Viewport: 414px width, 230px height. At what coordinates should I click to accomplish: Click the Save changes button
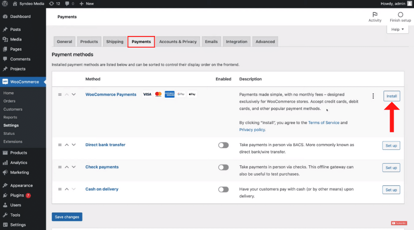click(67, 217)
